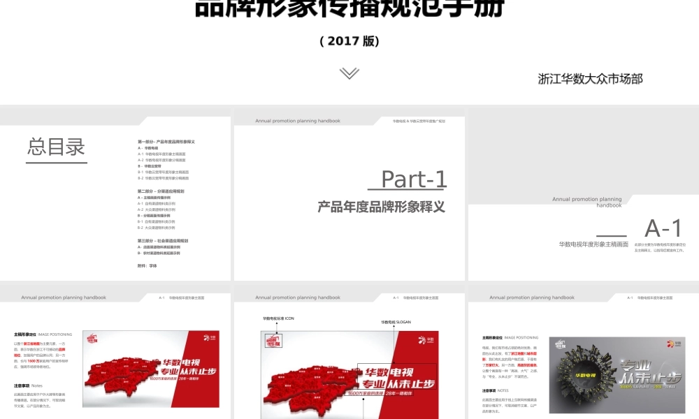699x419 pixels.
Task: Click the 总目录 heading
Action: [x=56, y=147]
